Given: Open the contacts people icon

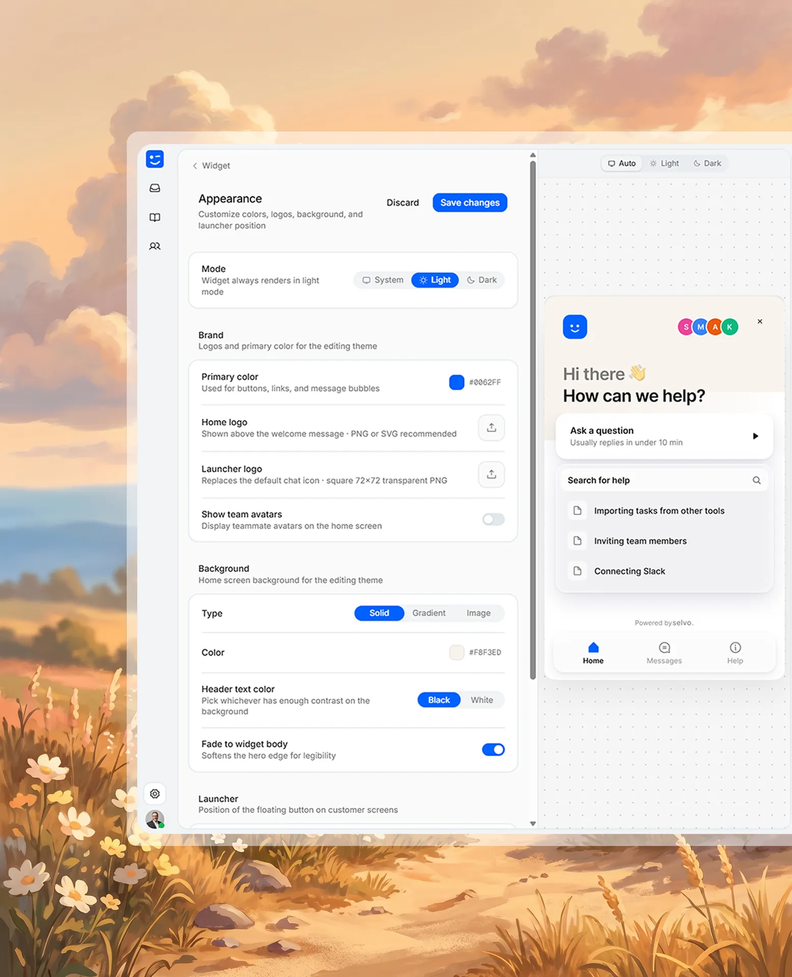Looking at the screenshot, I should 155,246.
